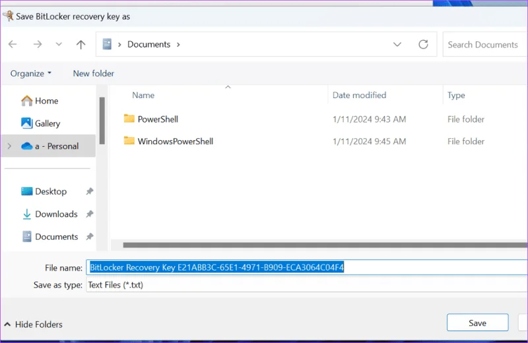528x343 pixels.
Task: Select the WindowsPowerShell folder icon
Action: pyautogui.click(x=129, y=140)
